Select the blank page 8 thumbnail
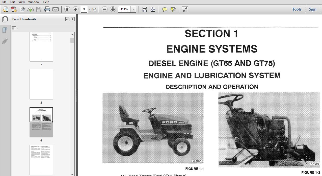322x176 pixels. (x=41, y=84)
